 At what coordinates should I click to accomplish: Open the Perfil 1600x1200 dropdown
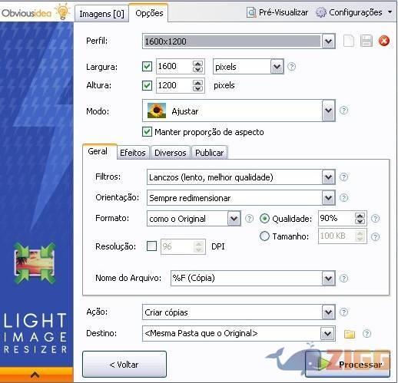click(x=328, y=41)
